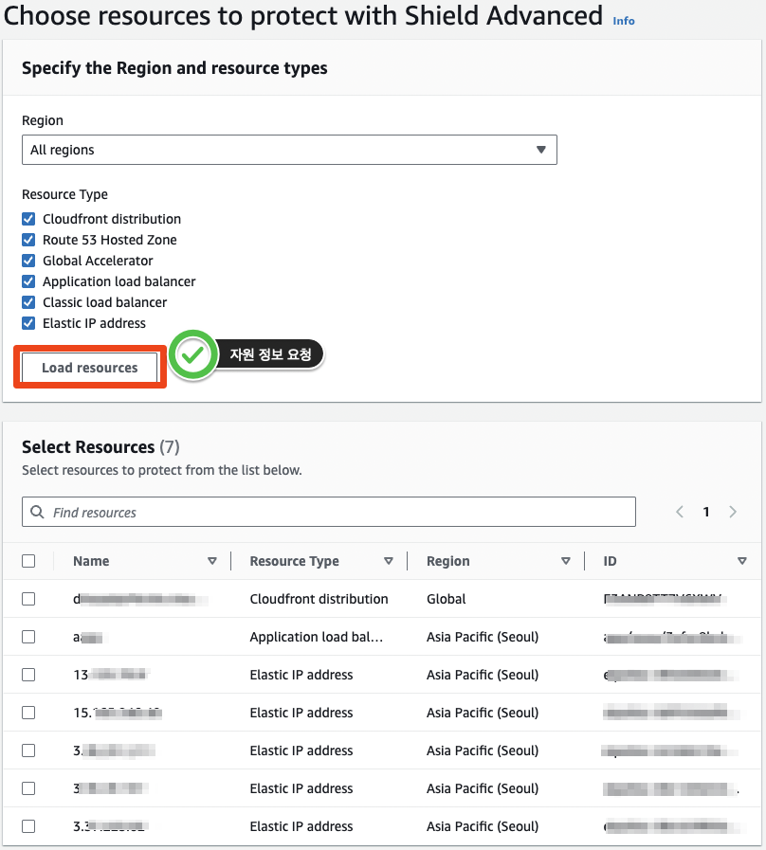Go to previous page arrow
Screen dimensions: 766x850
point(679,512)
